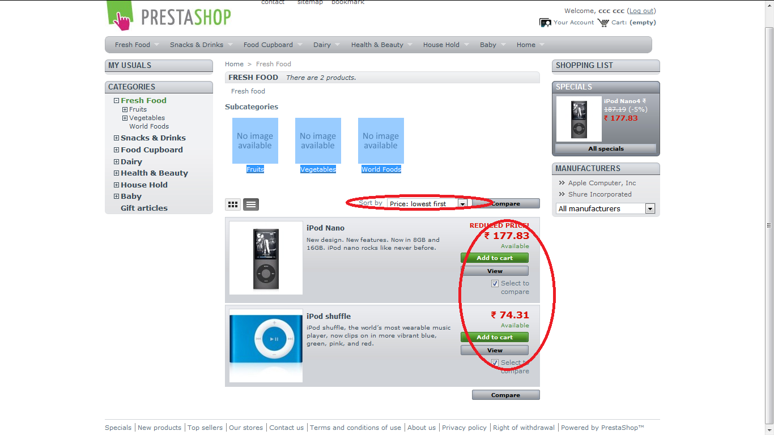This screenshot has height=435, width=774.
Task: Open New products footer link
Action: pos(159,428)
